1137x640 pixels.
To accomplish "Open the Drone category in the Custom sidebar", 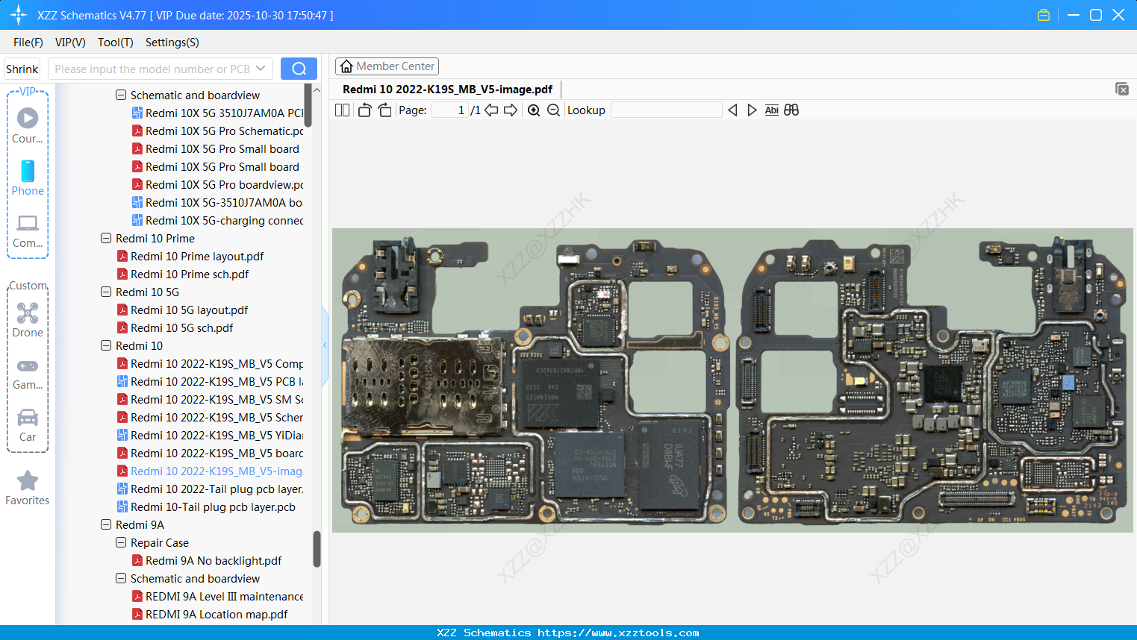I will pos(27,319).
